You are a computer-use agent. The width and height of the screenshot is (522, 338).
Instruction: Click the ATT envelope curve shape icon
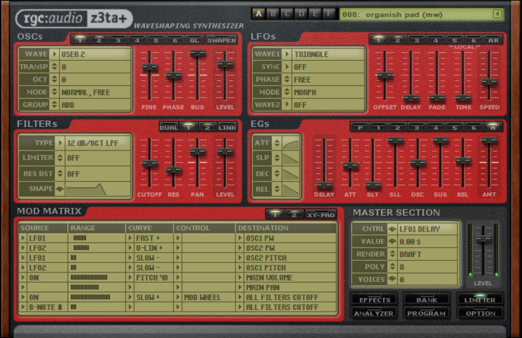click(291, 143)
